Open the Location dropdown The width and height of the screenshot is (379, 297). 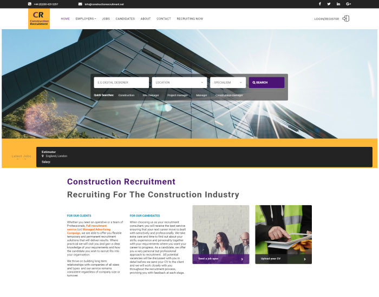click(179, 83)
